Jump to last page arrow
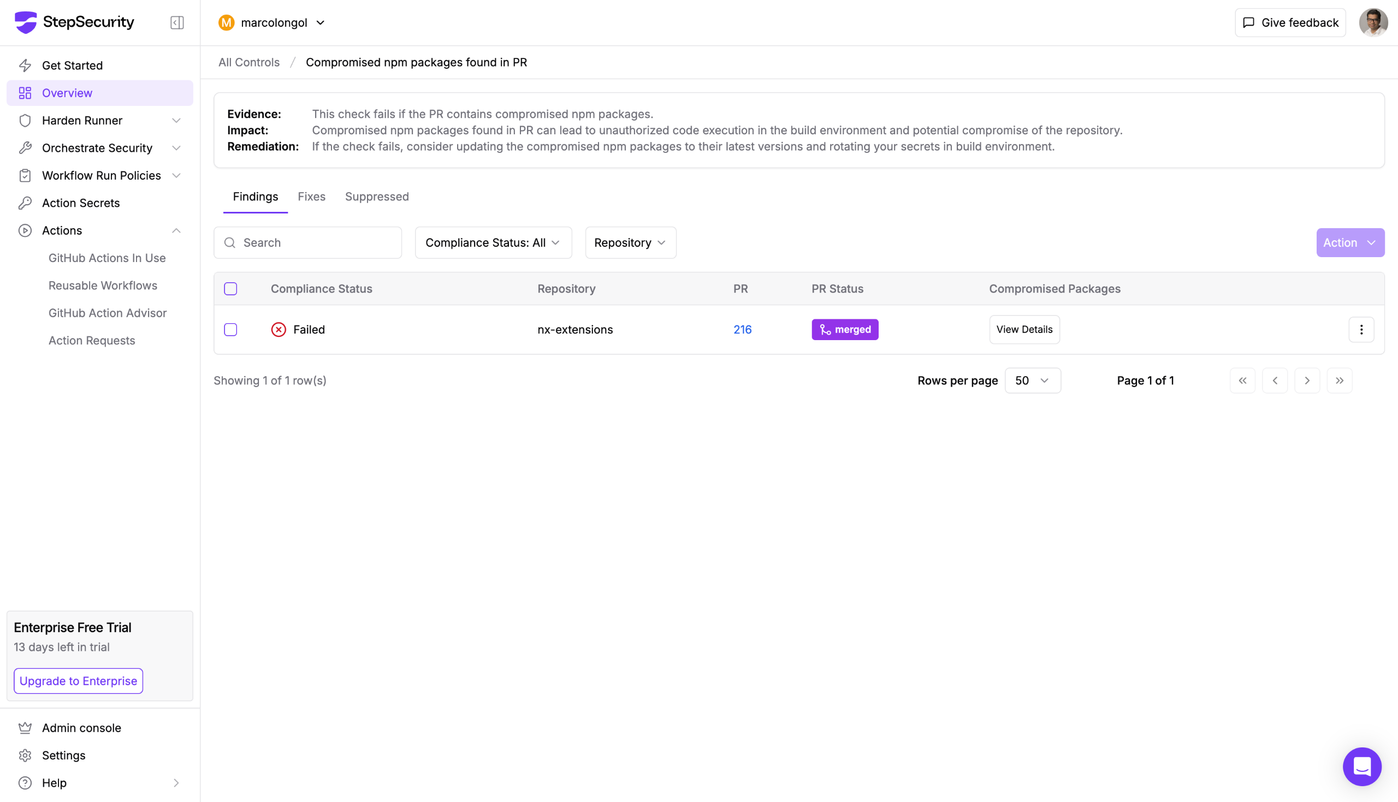 coord(1339,381)
